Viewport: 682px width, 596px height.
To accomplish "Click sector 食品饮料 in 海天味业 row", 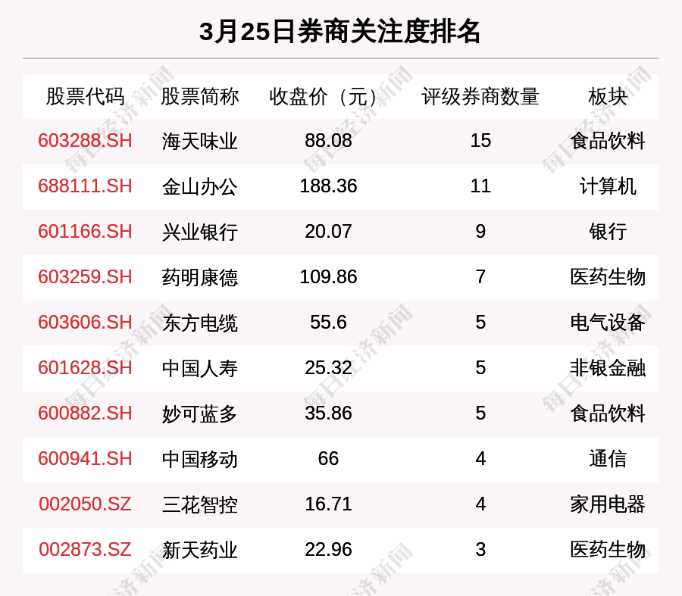I will click(608, 142).
